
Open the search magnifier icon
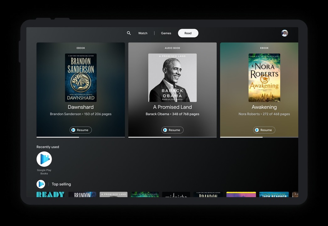(129, 33)
